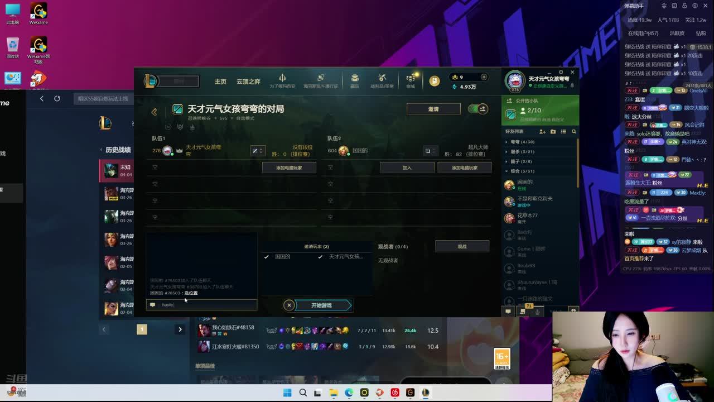Viewport: 714px width, 402px height.
Task: Open Microsoft Edge from the taskbar
Action: click(x=349, y=393)
